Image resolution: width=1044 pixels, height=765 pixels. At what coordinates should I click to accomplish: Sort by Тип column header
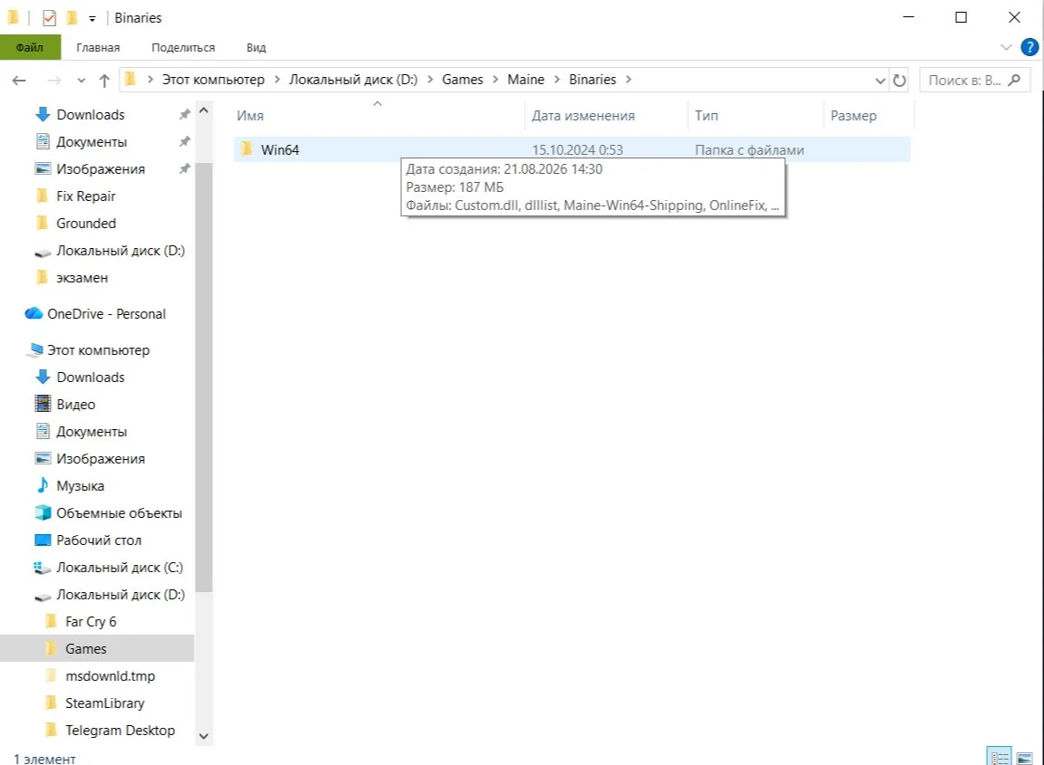(706, 116)
